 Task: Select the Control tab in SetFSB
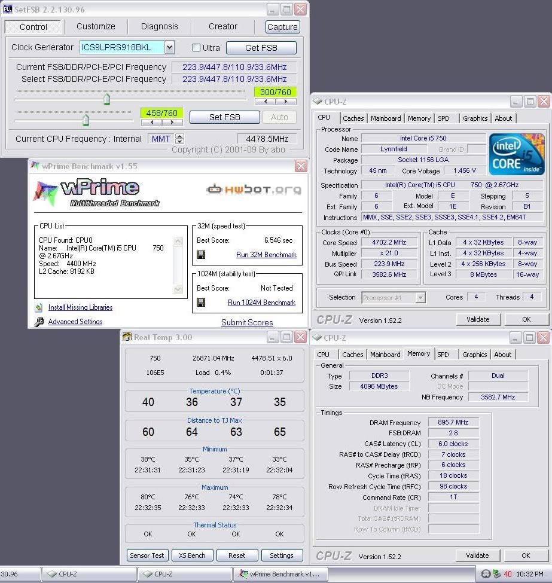(x=33, y=27)
